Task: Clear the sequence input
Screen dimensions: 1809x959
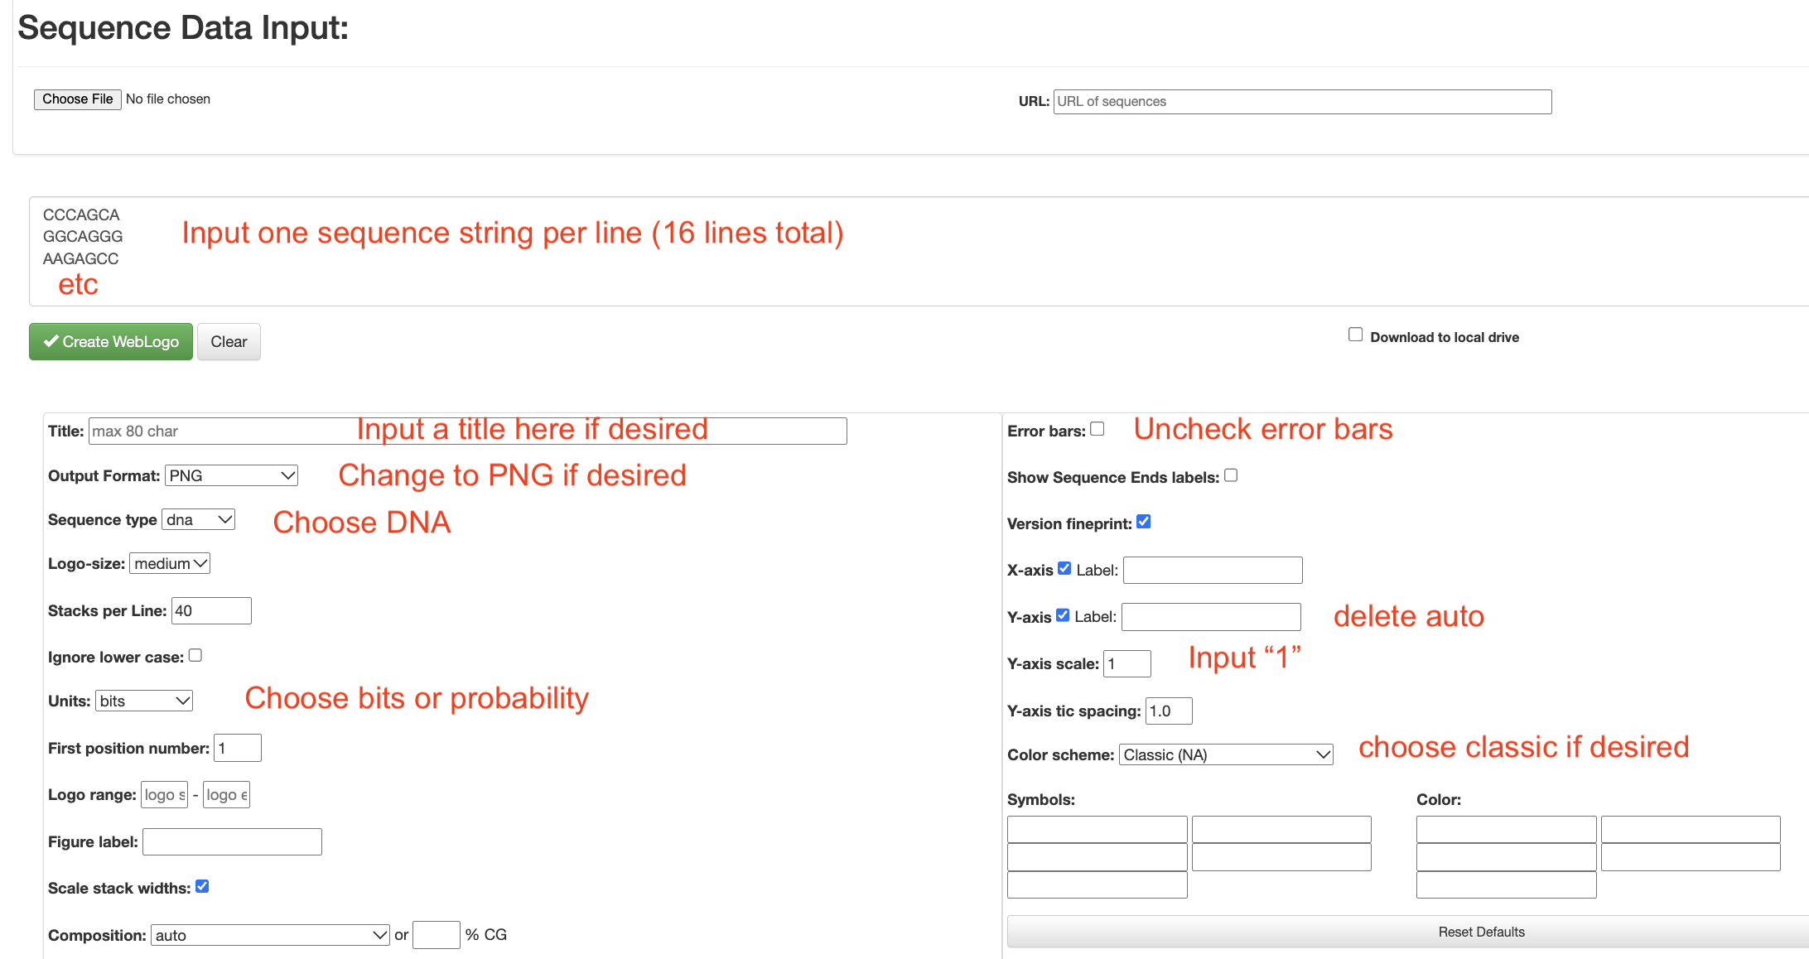Action: click(x=229, y=342)
